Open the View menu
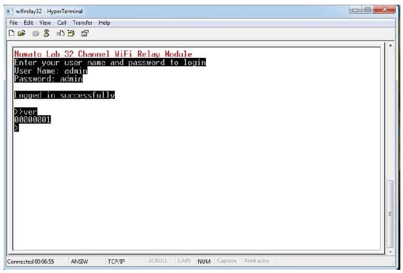Image resolution: width=403 pixels, height=273 pixels. (x=45, y=23)
